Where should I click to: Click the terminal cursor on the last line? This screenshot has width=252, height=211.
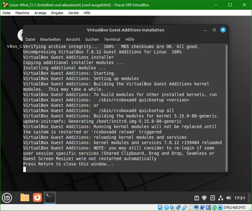pyautogui.click(x=25, y=170)
